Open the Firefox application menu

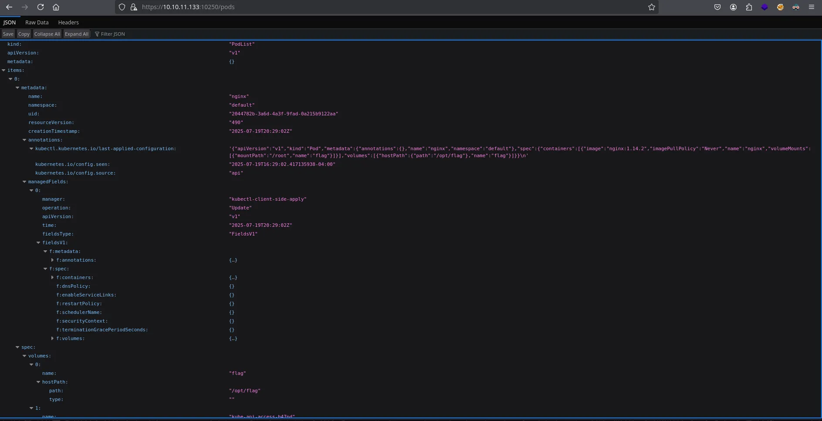pyautogui.click(x=812, y=7)
